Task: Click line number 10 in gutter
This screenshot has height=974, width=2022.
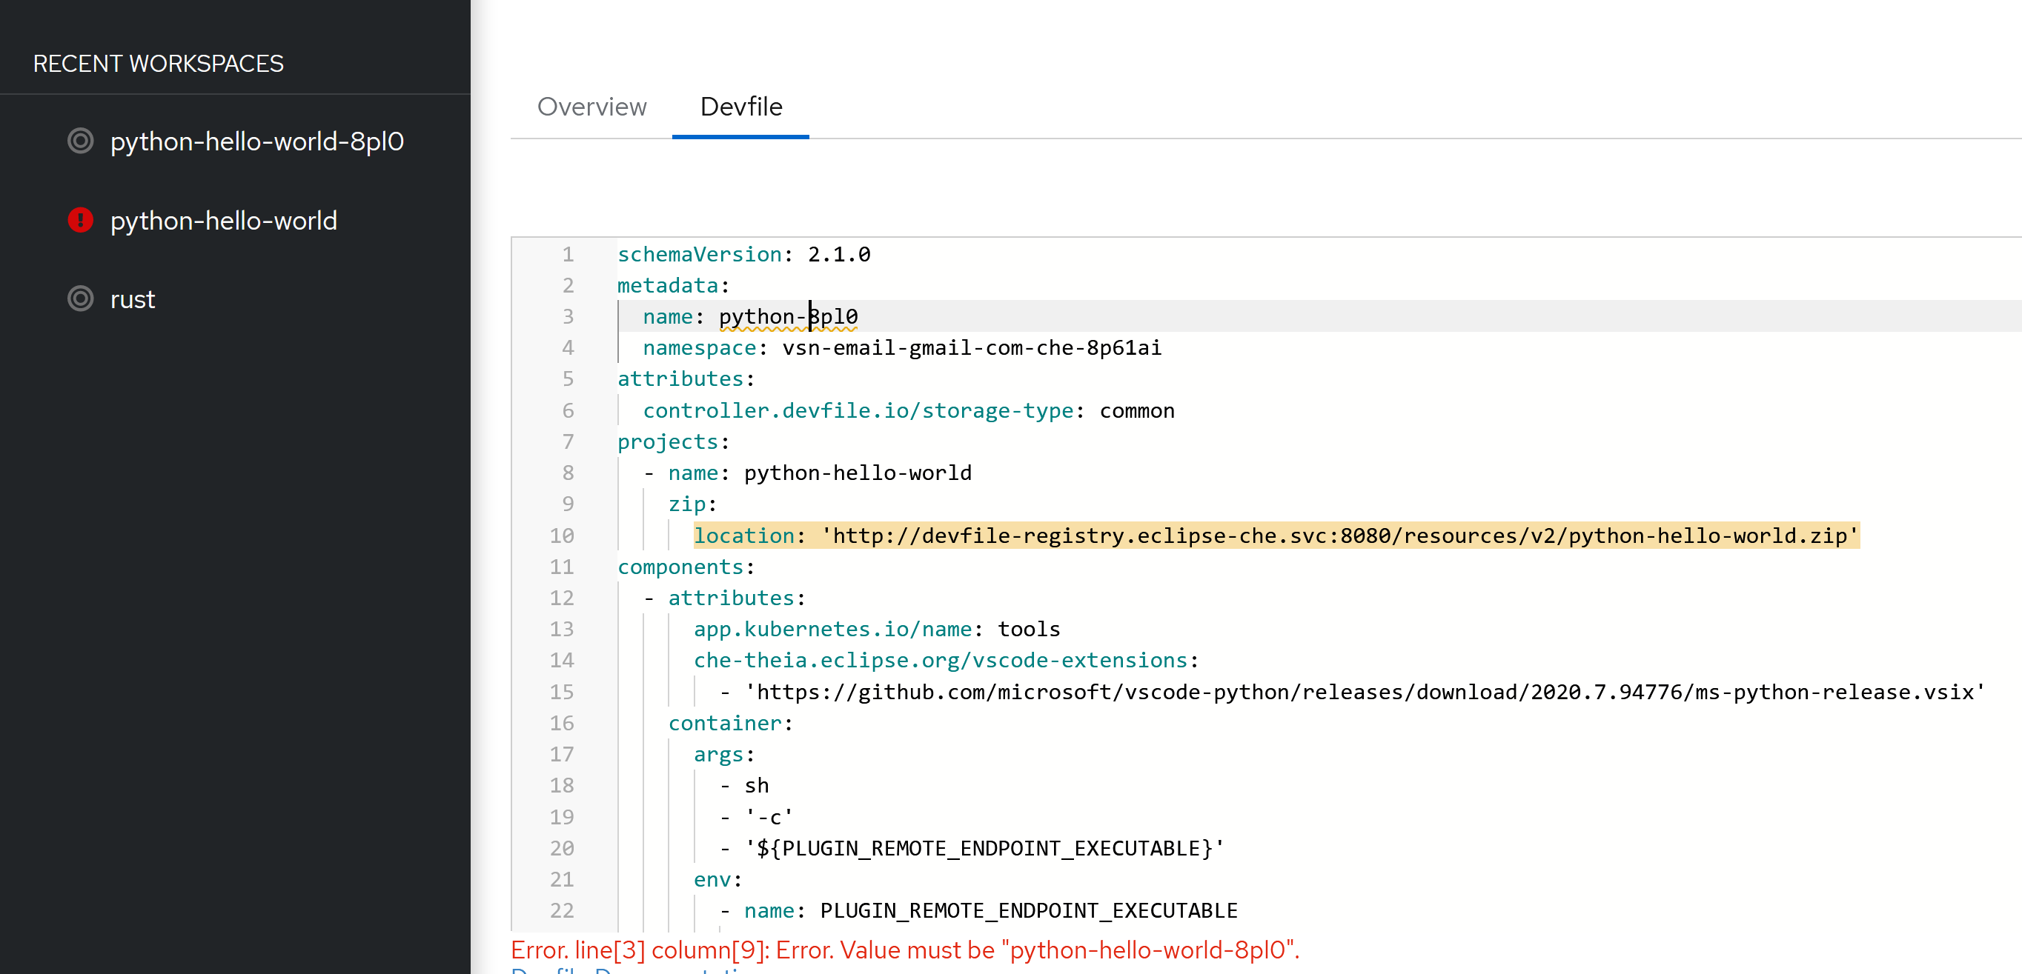Action: pos(561,536)
